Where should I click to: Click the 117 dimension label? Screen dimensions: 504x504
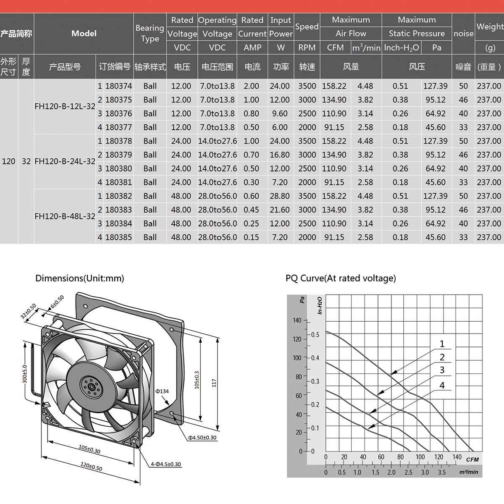(x=214, y=383)
